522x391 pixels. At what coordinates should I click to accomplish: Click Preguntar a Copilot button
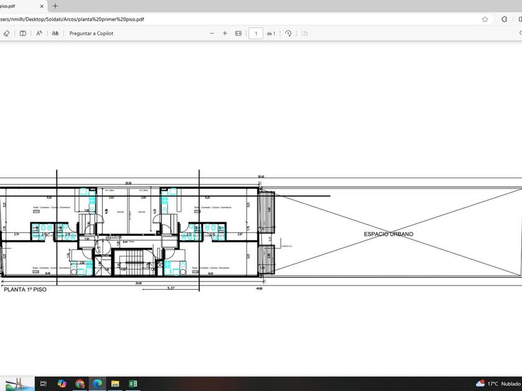coord(91,34)
